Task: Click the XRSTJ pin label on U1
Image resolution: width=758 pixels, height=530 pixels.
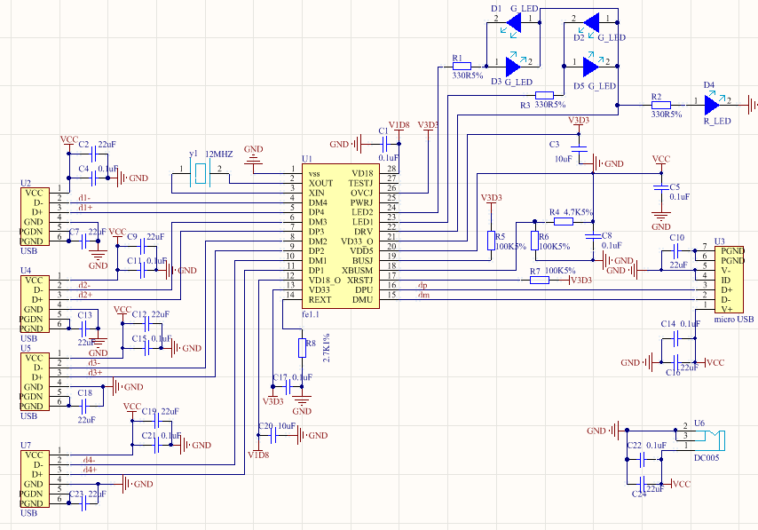Action: click(360, 281)
